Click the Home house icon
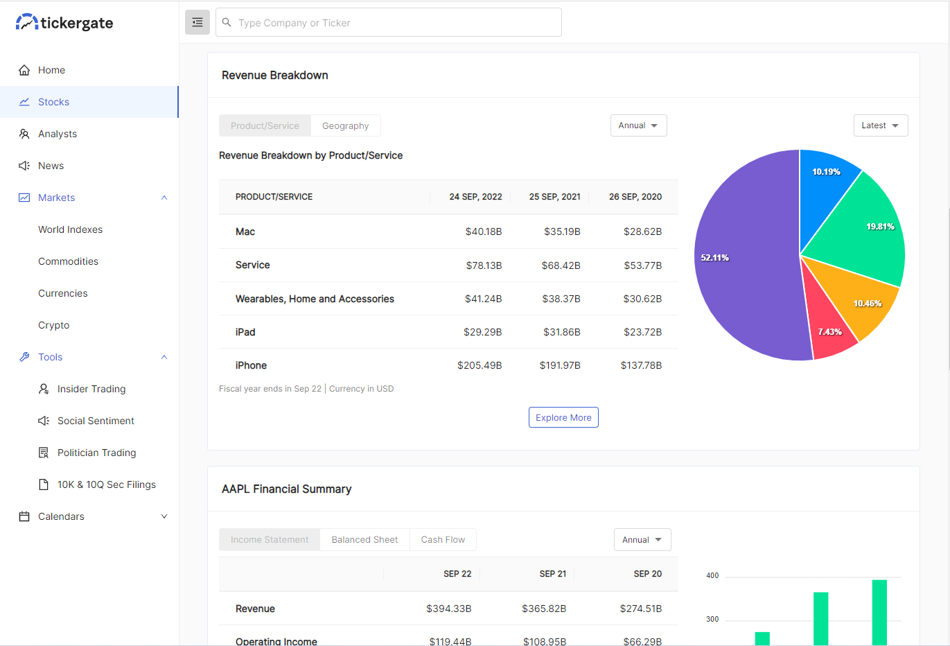Screen dimensions: 950x646 (x=24, y=70)
